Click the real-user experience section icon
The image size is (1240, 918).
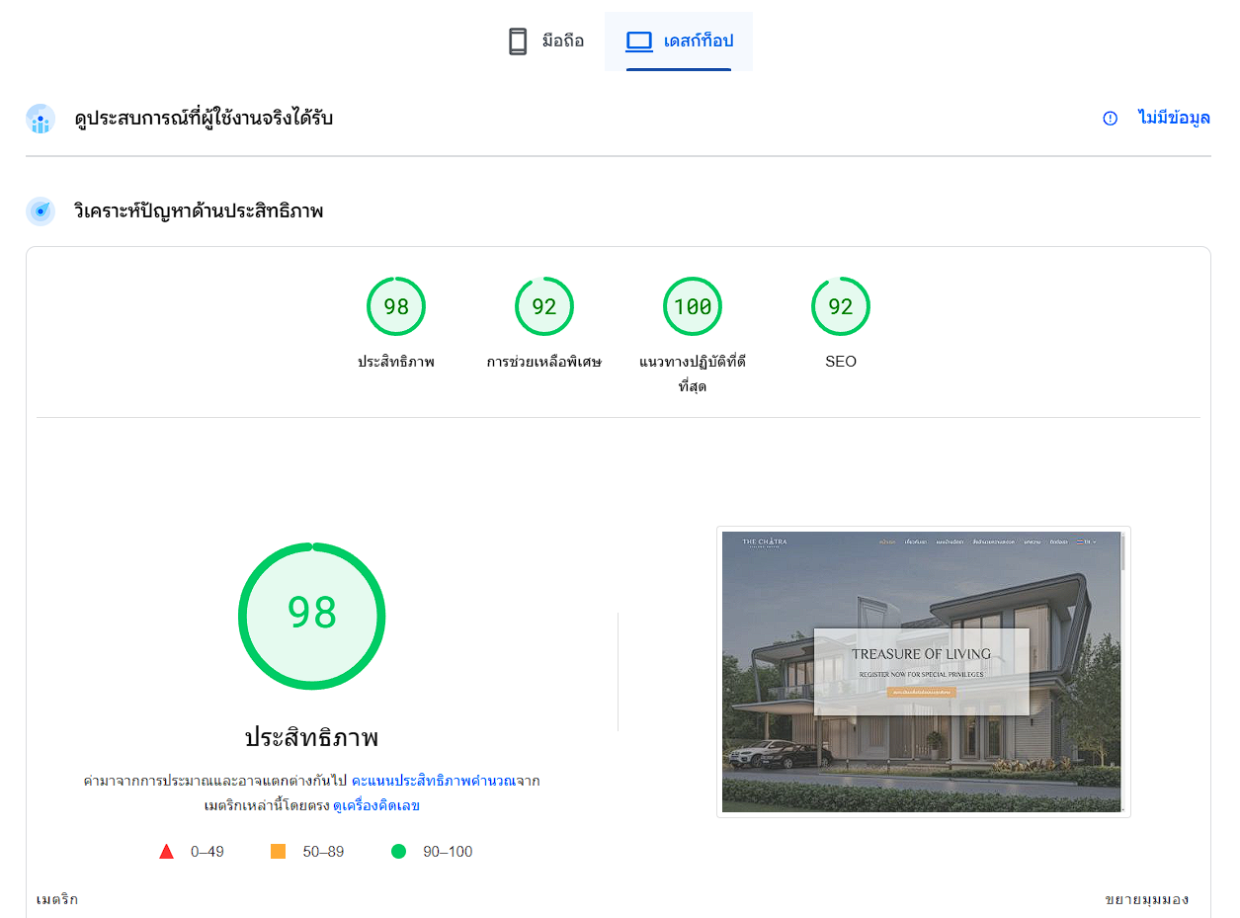point(41,119)
